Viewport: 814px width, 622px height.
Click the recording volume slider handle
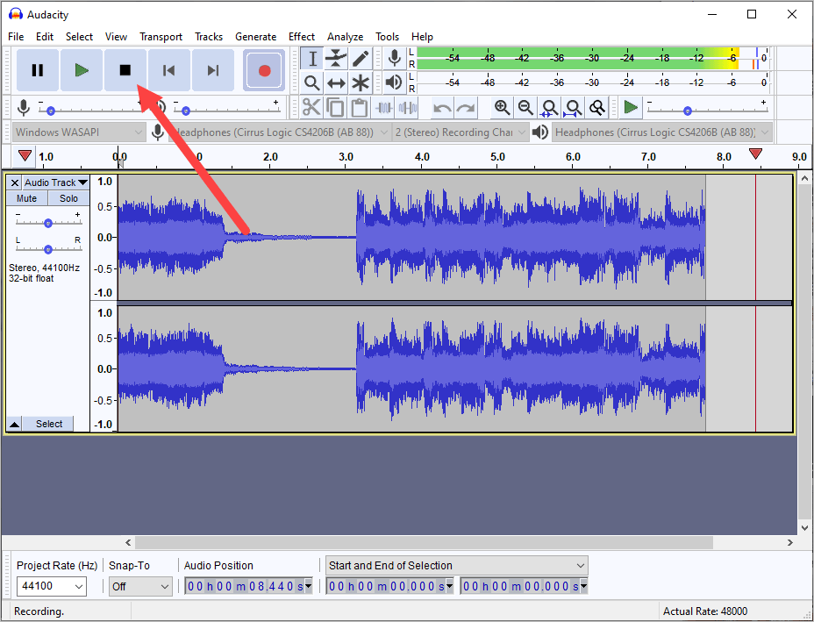[50, 111]
